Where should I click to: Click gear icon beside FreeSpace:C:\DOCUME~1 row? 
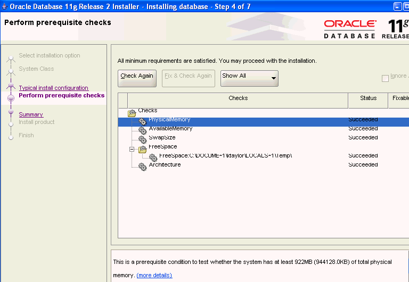point(153,157)
